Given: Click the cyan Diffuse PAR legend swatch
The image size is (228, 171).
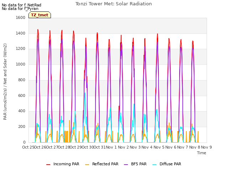Looking at the screenshot, I should 155,165.
